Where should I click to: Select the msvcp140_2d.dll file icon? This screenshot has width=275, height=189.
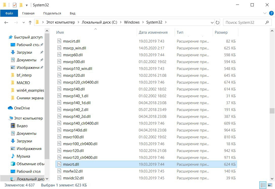click(59, 116)
